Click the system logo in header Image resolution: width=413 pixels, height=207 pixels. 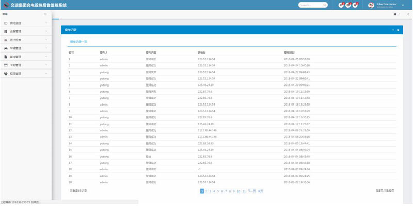pos(5,5)
